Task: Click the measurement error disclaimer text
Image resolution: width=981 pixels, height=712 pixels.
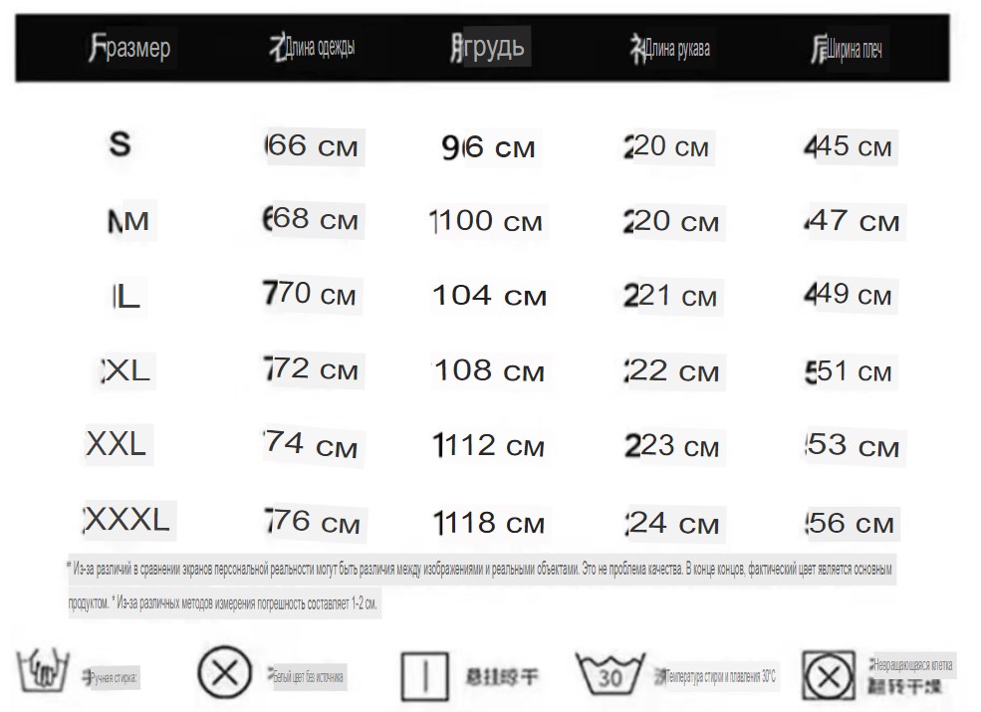Action: (247, 603)
